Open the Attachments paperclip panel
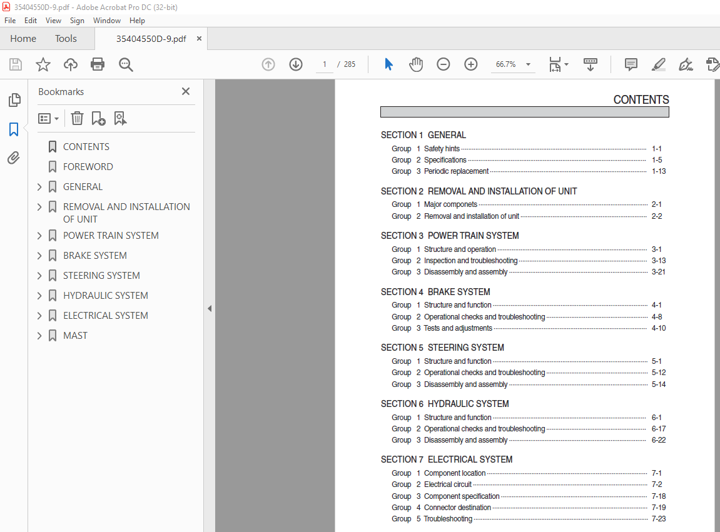The height and width of the screenshot is (532, 720). pyautogui.click(x=14, y=158)
